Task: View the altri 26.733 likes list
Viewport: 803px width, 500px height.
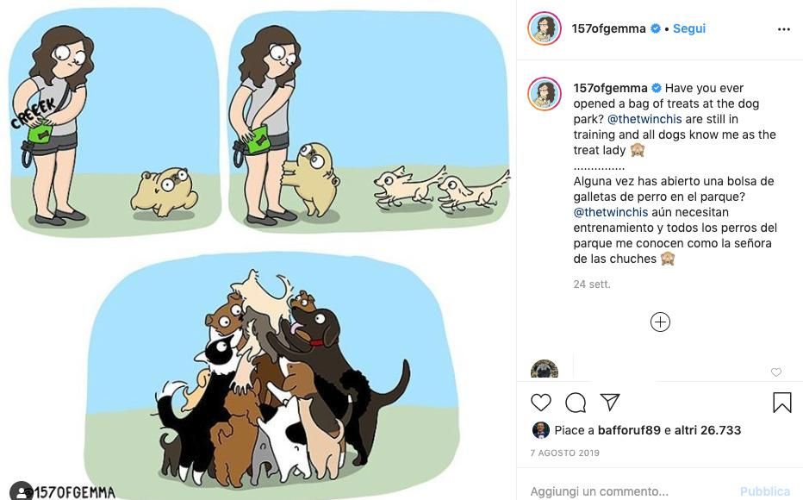Action: [707, 430]
